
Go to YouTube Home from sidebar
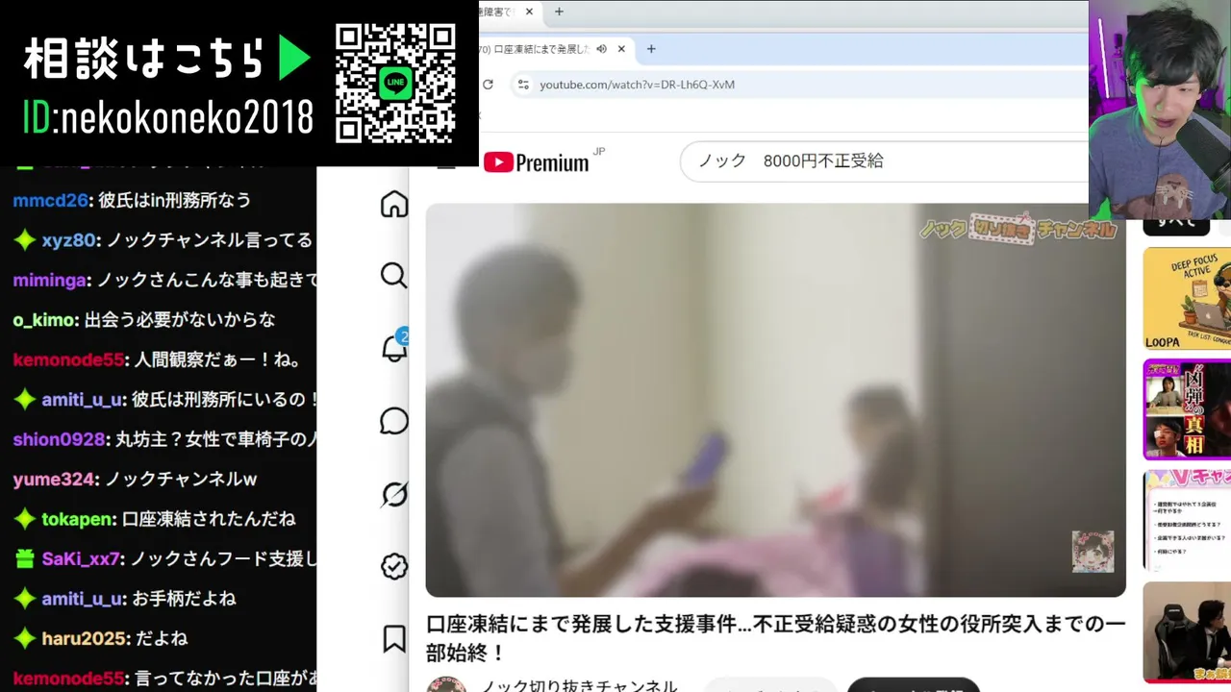point(394,205)
